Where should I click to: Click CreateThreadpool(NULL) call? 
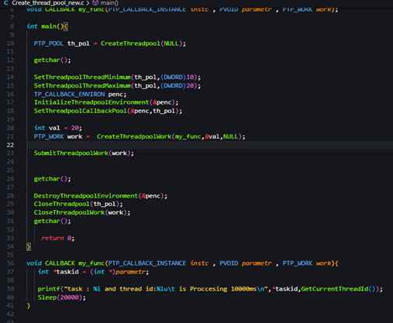click(141, 43)
